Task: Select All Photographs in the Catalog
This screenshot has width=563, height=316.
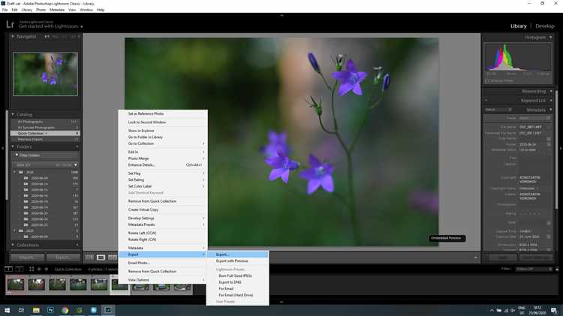Action: point(45,122)
